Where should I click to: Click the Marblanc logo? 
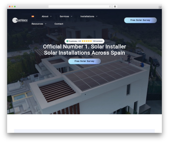pyautogui.click(x=20, y=20)
